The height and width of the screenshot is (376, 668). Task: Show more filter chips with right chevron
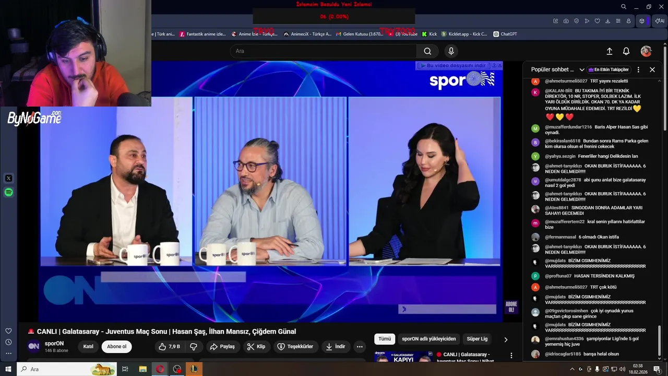[x=506, y=339]
